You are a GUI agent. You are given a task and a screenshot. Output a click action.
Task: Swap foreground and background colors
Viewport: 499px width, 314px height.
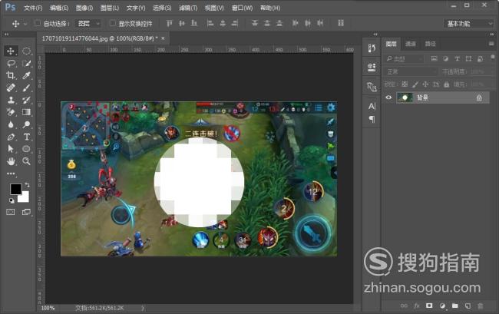(x=27, y=184)
